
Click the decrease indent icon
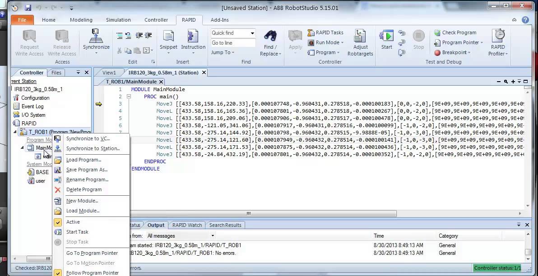148,35
